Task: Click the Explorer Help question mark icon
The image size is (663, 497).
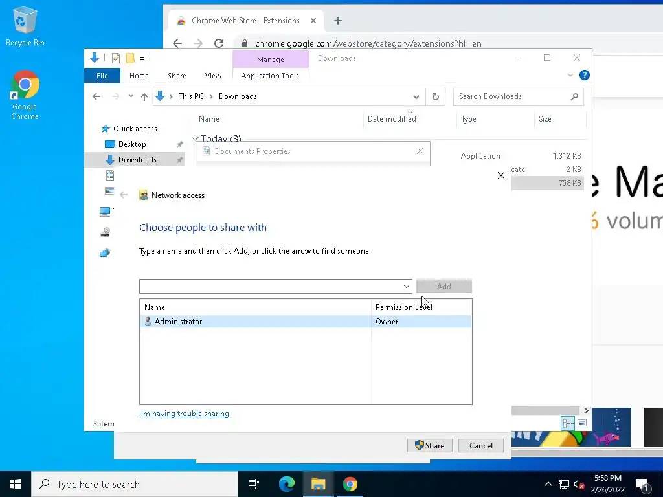Action: pos(585,75)
